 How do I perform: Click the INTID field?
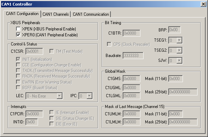coord(32,122)
